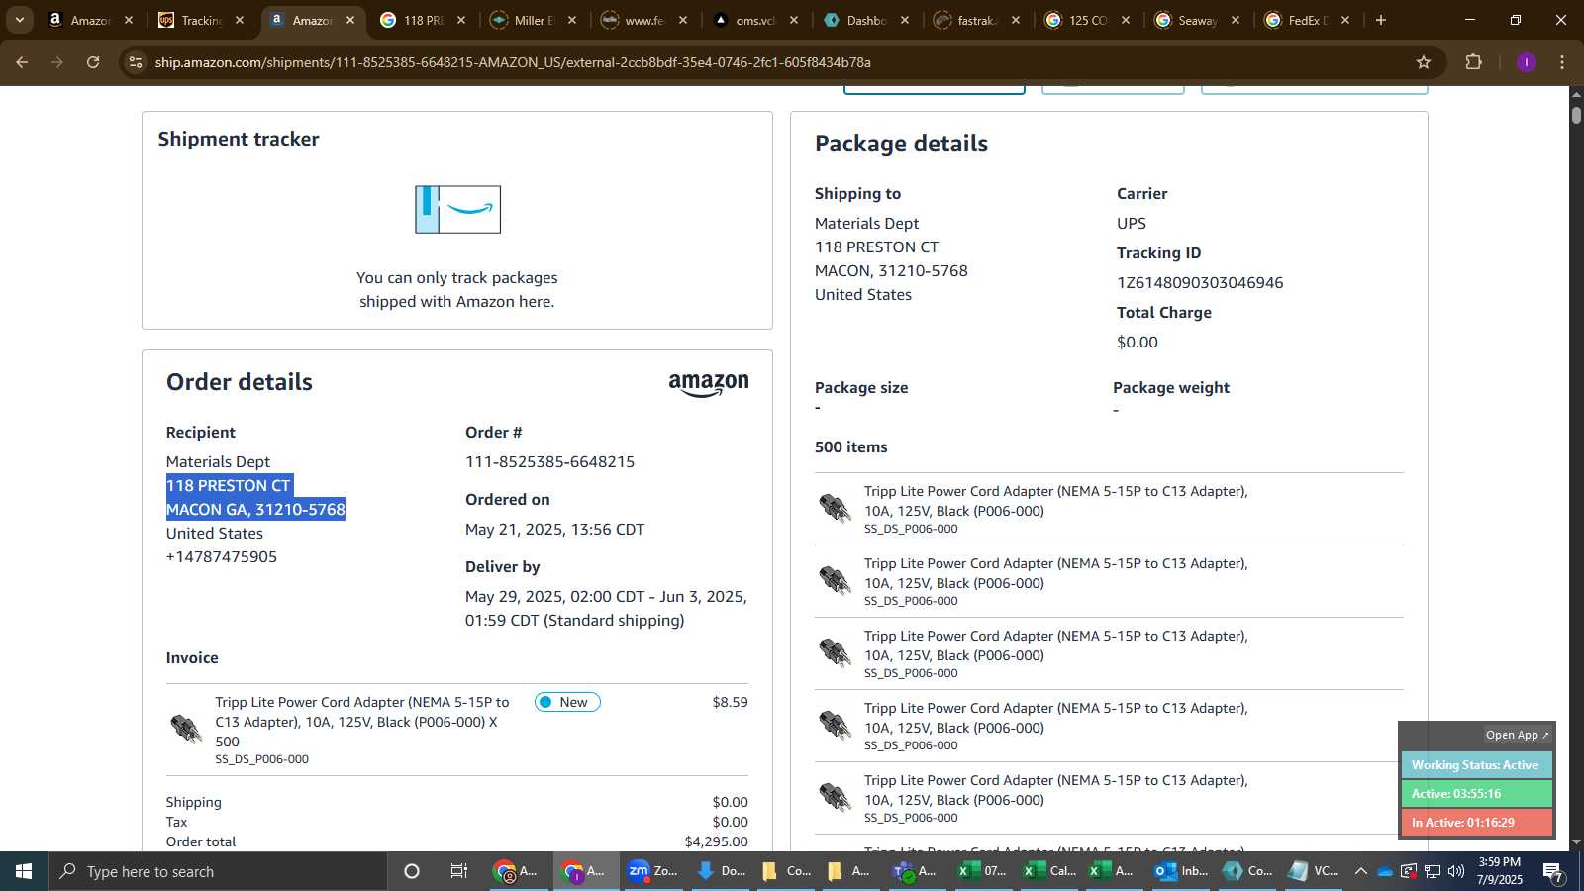The width and height of the screenshot is (1584, 891).
Task: Open network icon in system tray
Action: [x=1433, y=871]
